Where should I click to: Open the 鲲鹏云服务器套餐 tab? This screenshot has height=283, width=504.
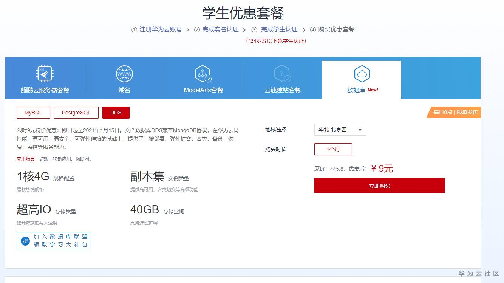[45, 78]
